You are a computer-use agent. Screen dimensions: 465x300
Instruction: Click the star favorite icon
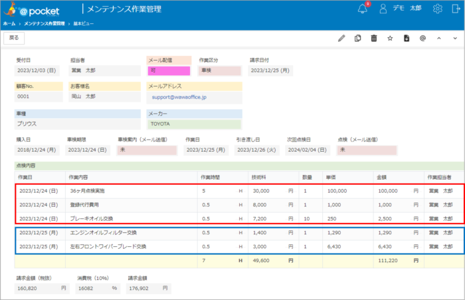coord(390,39)
